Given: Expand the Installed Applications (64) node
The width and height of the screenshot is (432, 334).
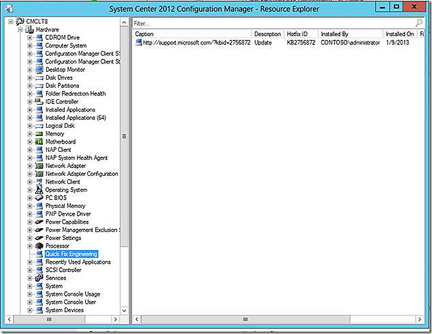Looking at the screenshot, I should pyautogui.click(x=30, y=118).
